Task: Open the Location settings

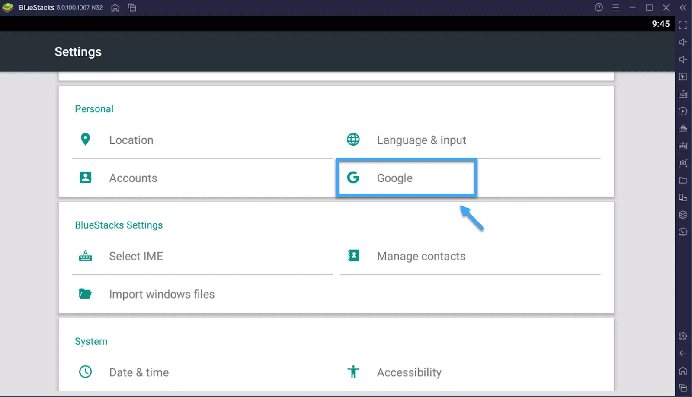Action: tap(202, 140)
